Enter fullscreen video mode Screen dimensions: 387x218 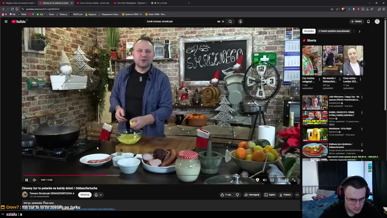(294, 180)
